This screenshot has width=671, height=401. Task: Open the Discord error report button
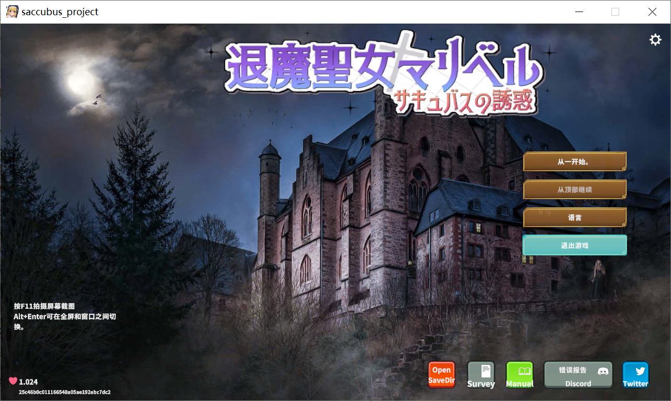click(578, 375)
